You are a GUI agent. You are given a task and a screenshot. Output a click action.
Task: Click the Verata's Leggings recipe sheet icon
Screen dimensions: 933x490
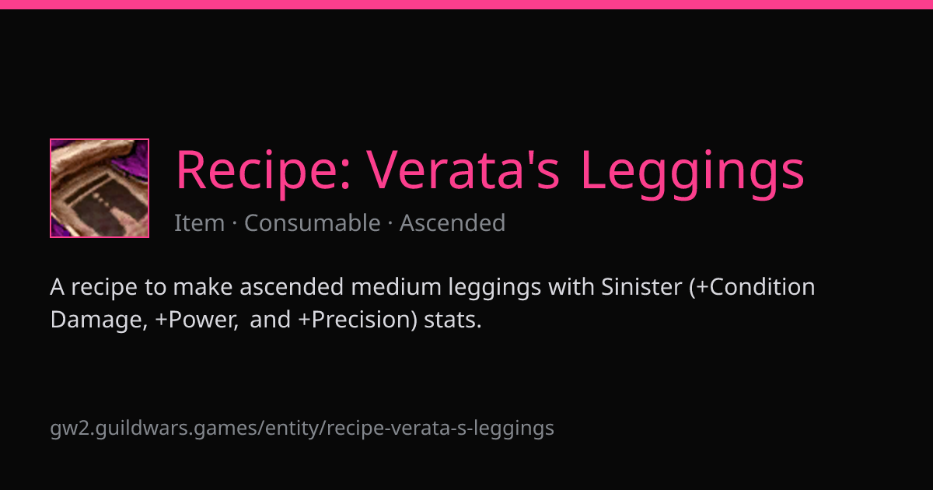pyautogui.click(x=100, y=188)
